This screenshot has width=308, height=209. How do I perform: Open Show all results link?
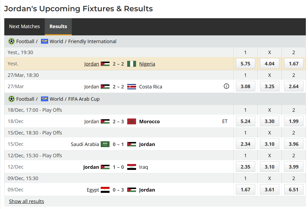click(x=27, y=201)
